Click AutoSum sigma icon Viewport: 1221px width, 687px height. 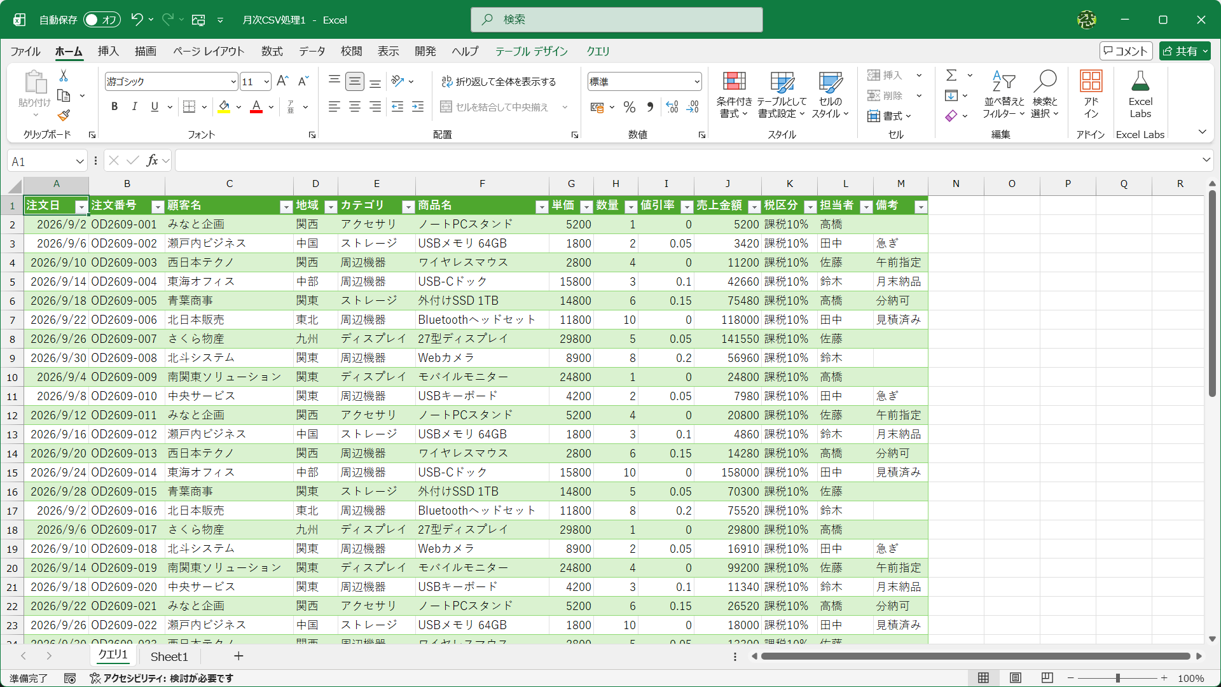(x=951, y=75)
